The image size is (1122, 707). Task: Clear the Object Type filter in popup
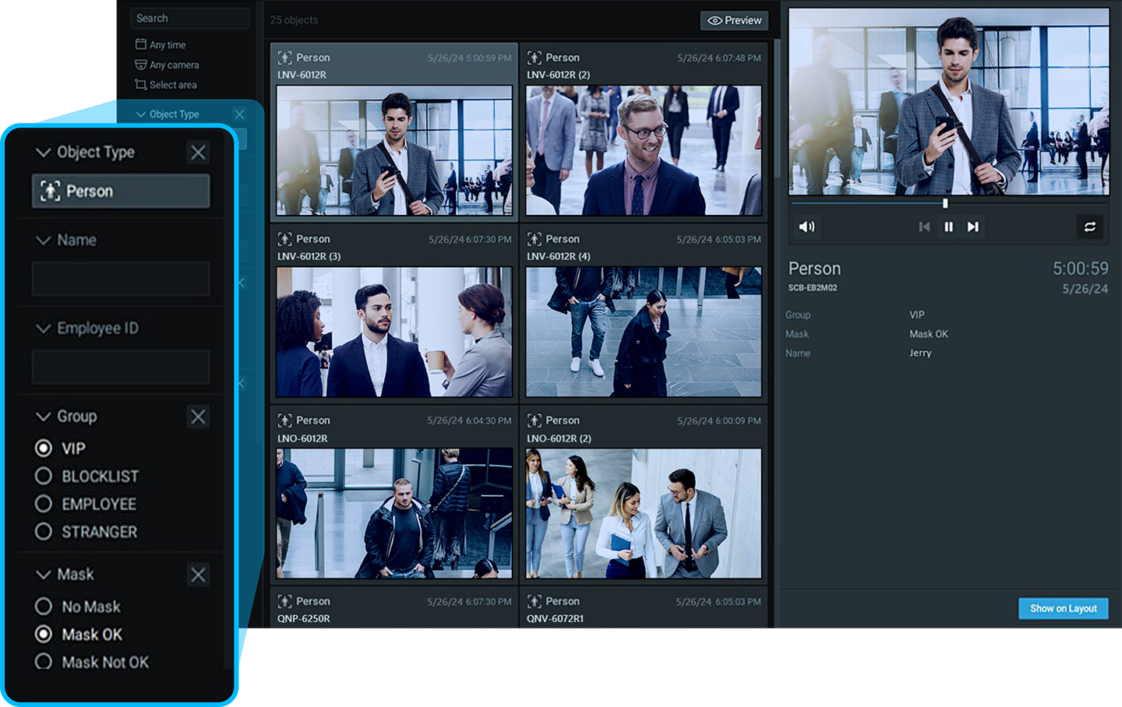[x=199, y=153]
